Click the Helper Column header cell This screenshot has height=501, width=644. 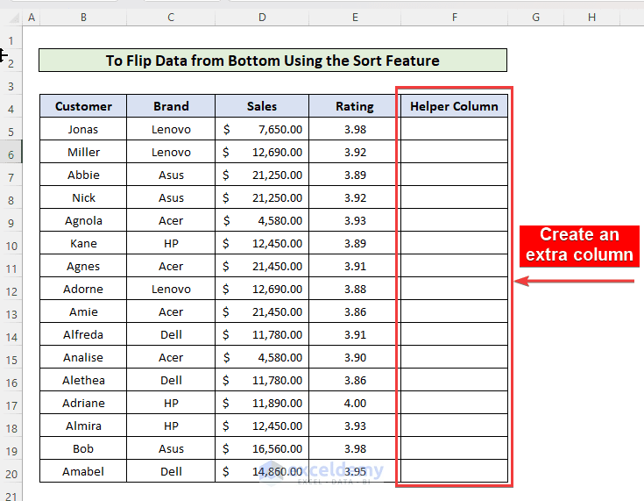pos(454,106)
